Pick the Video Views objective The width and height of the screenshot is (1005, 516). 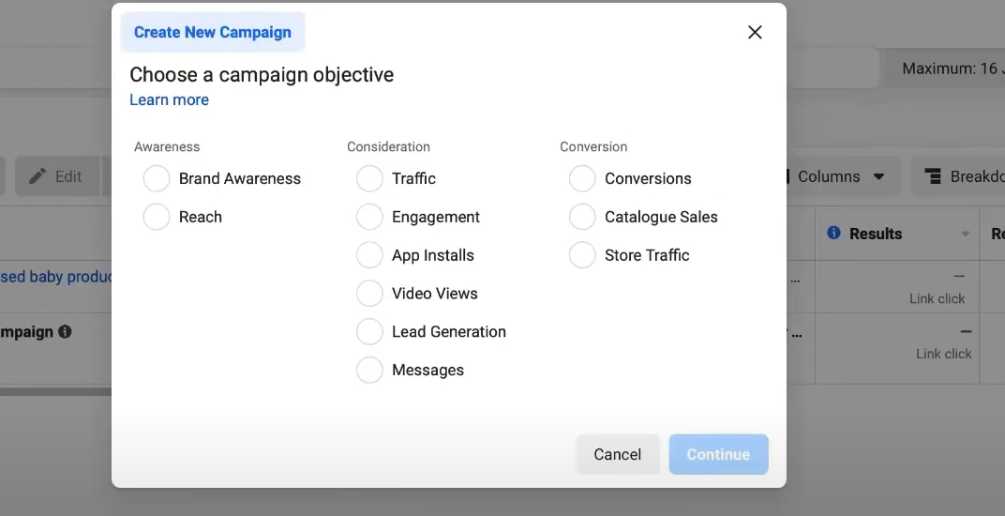click(369, 294)
